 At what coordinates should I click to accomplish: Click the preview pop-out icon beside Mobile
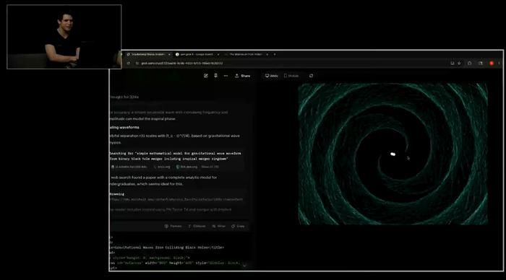pyautogui.click(x=311, y=76)
